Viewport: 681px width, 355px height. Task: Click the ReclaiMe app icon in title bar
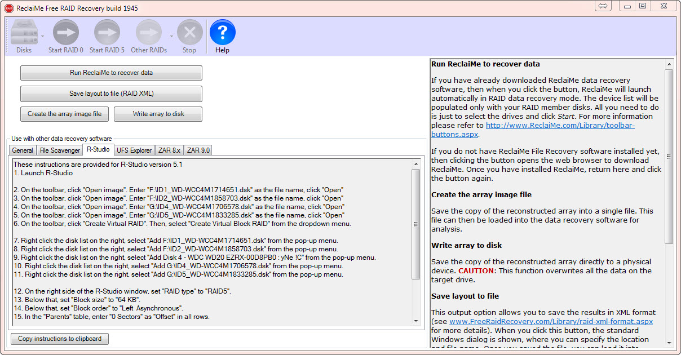pos(9,8)
